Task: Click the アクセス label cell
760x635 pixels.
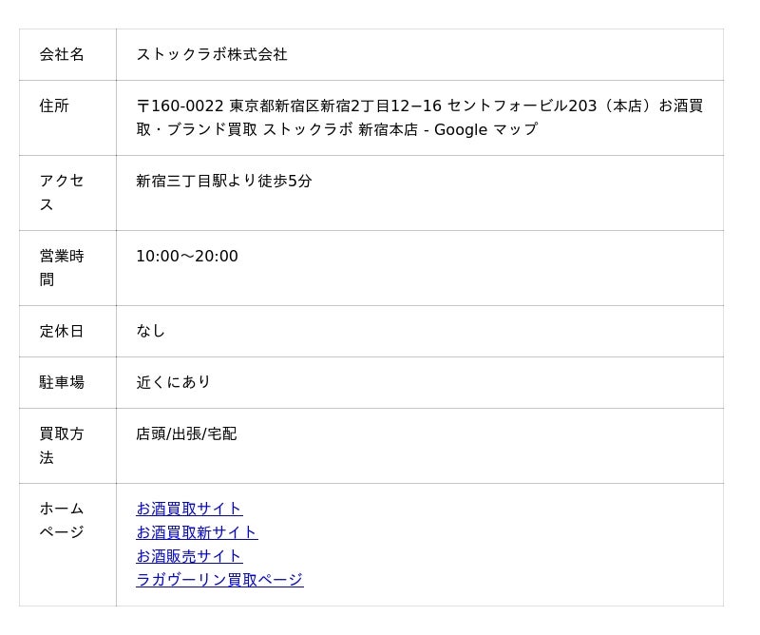Action: (62, 192)
